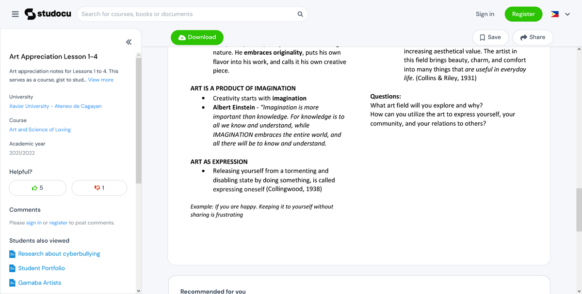Click the search magnifier icon
The width and height of the screenshot is (582, 294).
coord(300,14)
